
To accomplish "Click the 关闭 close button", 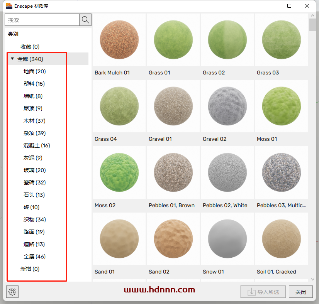I will point(301,292).
